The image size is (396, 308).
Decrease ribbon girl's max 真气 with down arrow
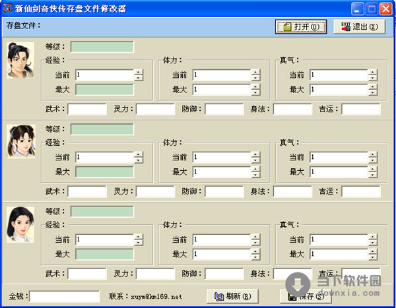point(372,175)
